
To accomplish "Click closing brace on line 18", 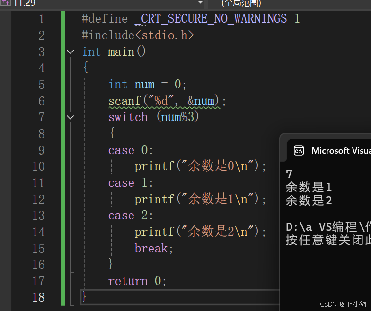I will (x=83, y=296).
